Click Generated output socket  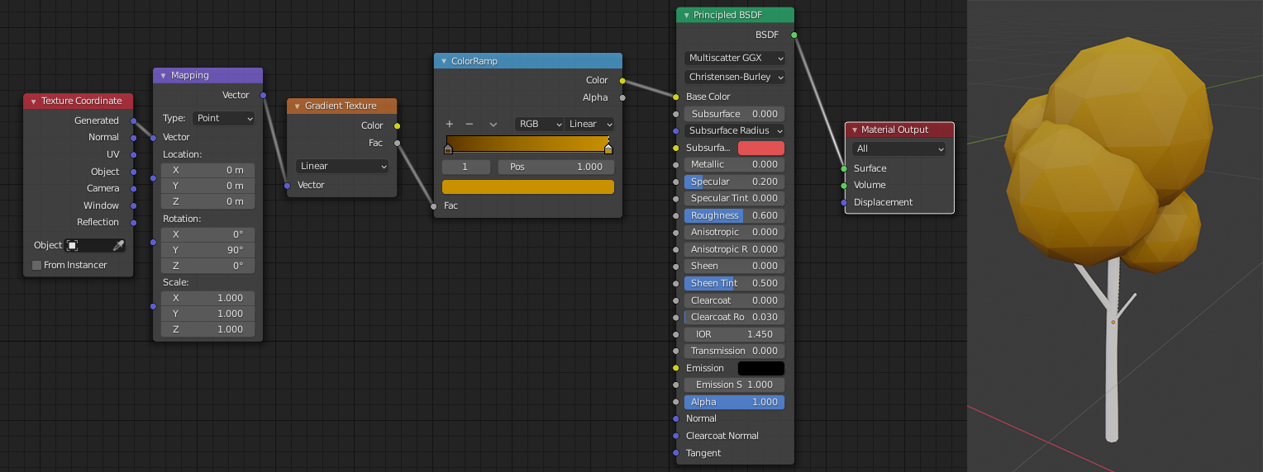click(133, 120)
